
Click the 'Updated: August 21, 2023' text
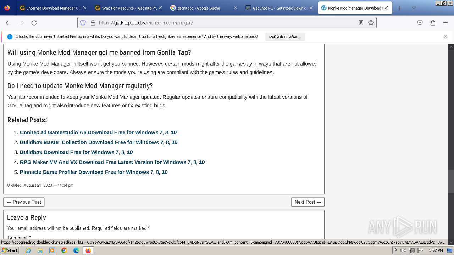[x=40, y=185]
